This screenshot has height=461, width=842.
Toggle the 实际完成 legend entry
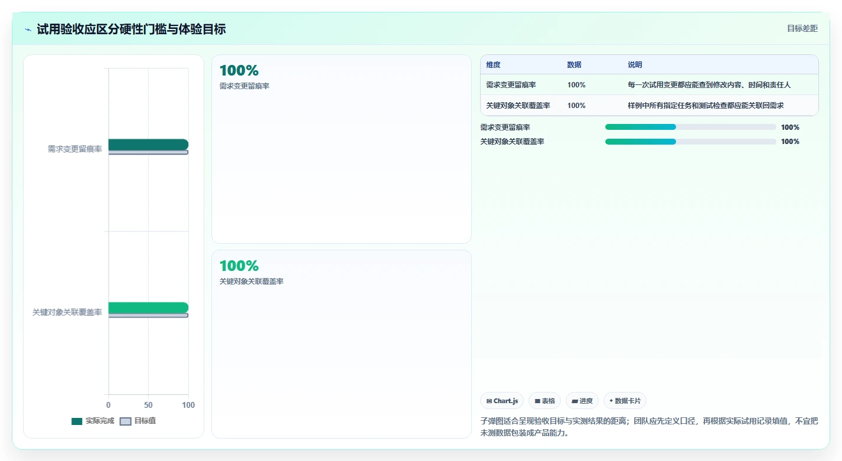coord(93,421)
